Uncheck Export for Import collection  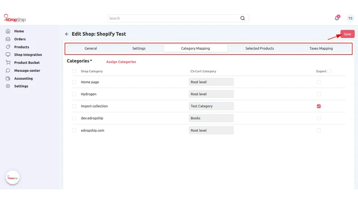click(319, 106)
